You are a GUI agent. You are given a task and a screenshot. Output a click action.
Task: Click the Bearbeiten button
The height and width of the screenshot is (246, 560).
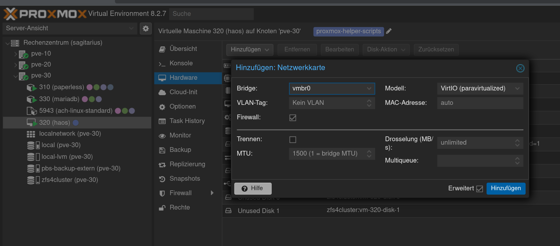(x=340, y=50)
